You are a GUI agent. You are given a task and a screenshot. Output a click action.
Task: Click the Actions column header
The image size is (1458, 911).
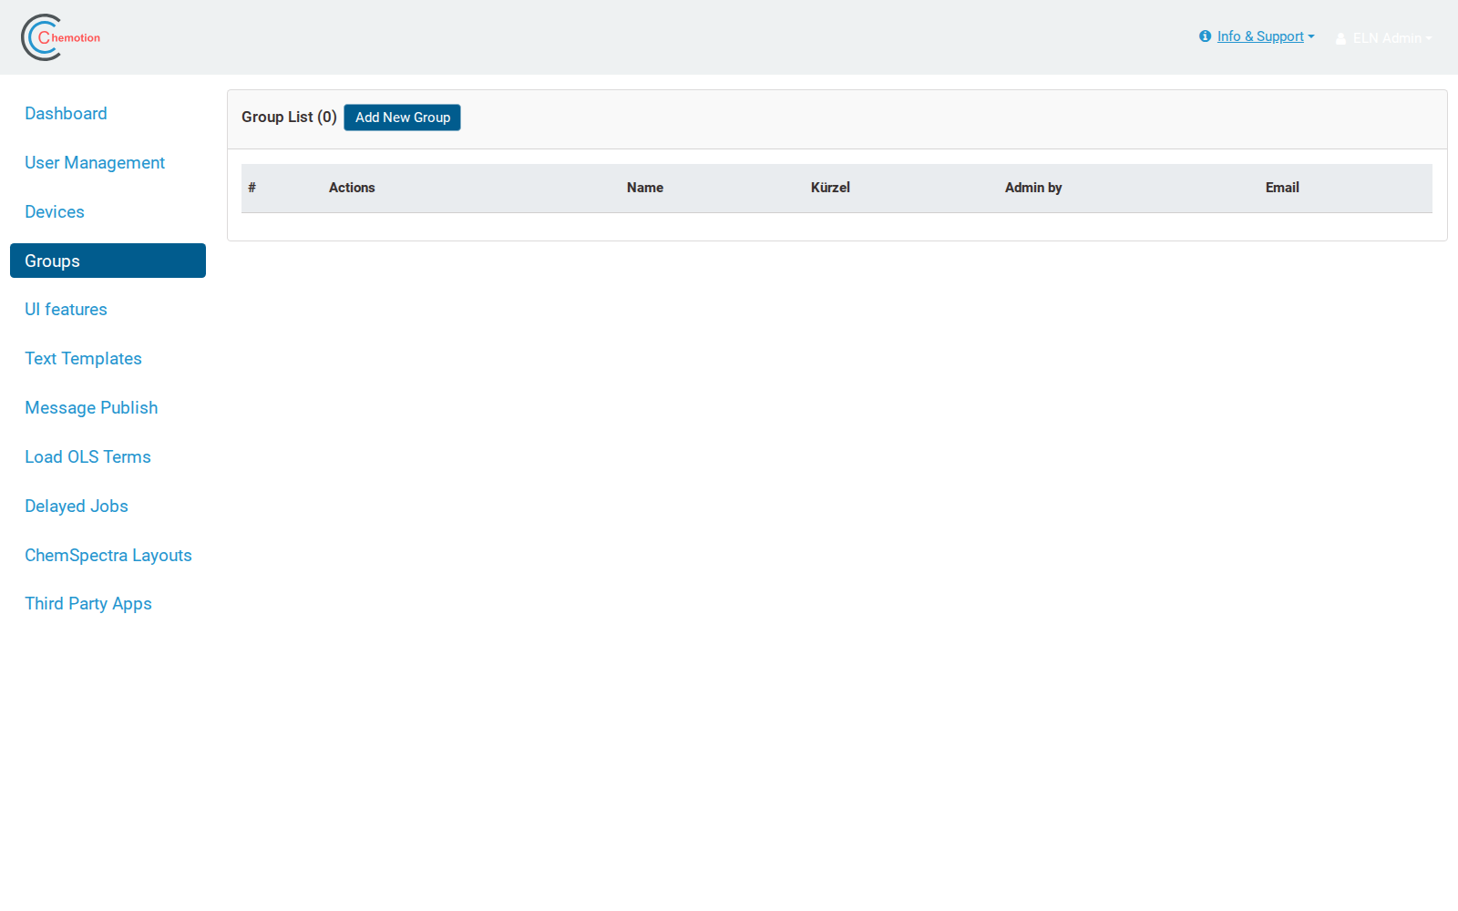(x=352, y=188)
